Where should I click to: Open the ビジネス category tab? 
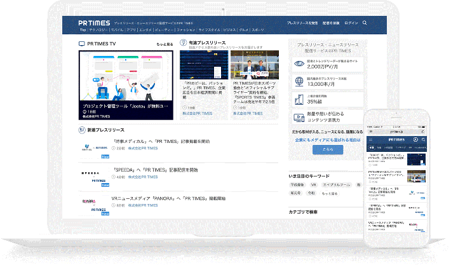pyautogui.click(x=229, y=30)
